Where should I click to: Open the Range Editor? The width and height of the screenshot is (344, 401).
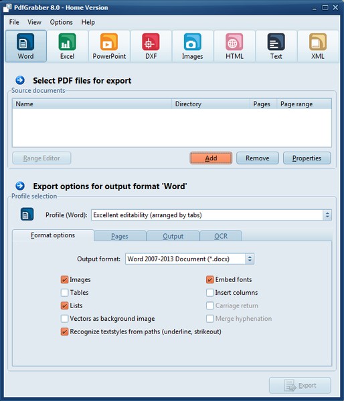pos(41,158)
